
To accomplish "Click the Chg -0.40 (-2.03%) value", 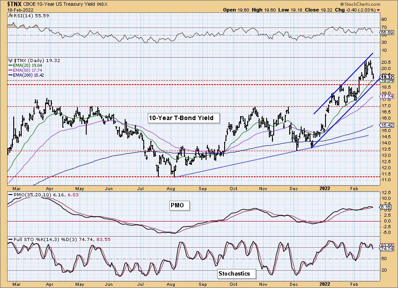I will (x=356, y=10).
